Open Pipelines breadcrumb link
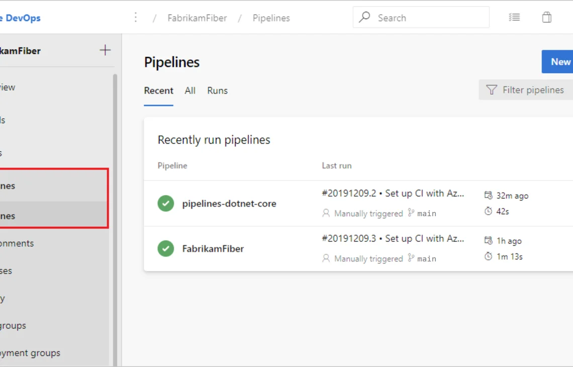 tap(271, 18)
